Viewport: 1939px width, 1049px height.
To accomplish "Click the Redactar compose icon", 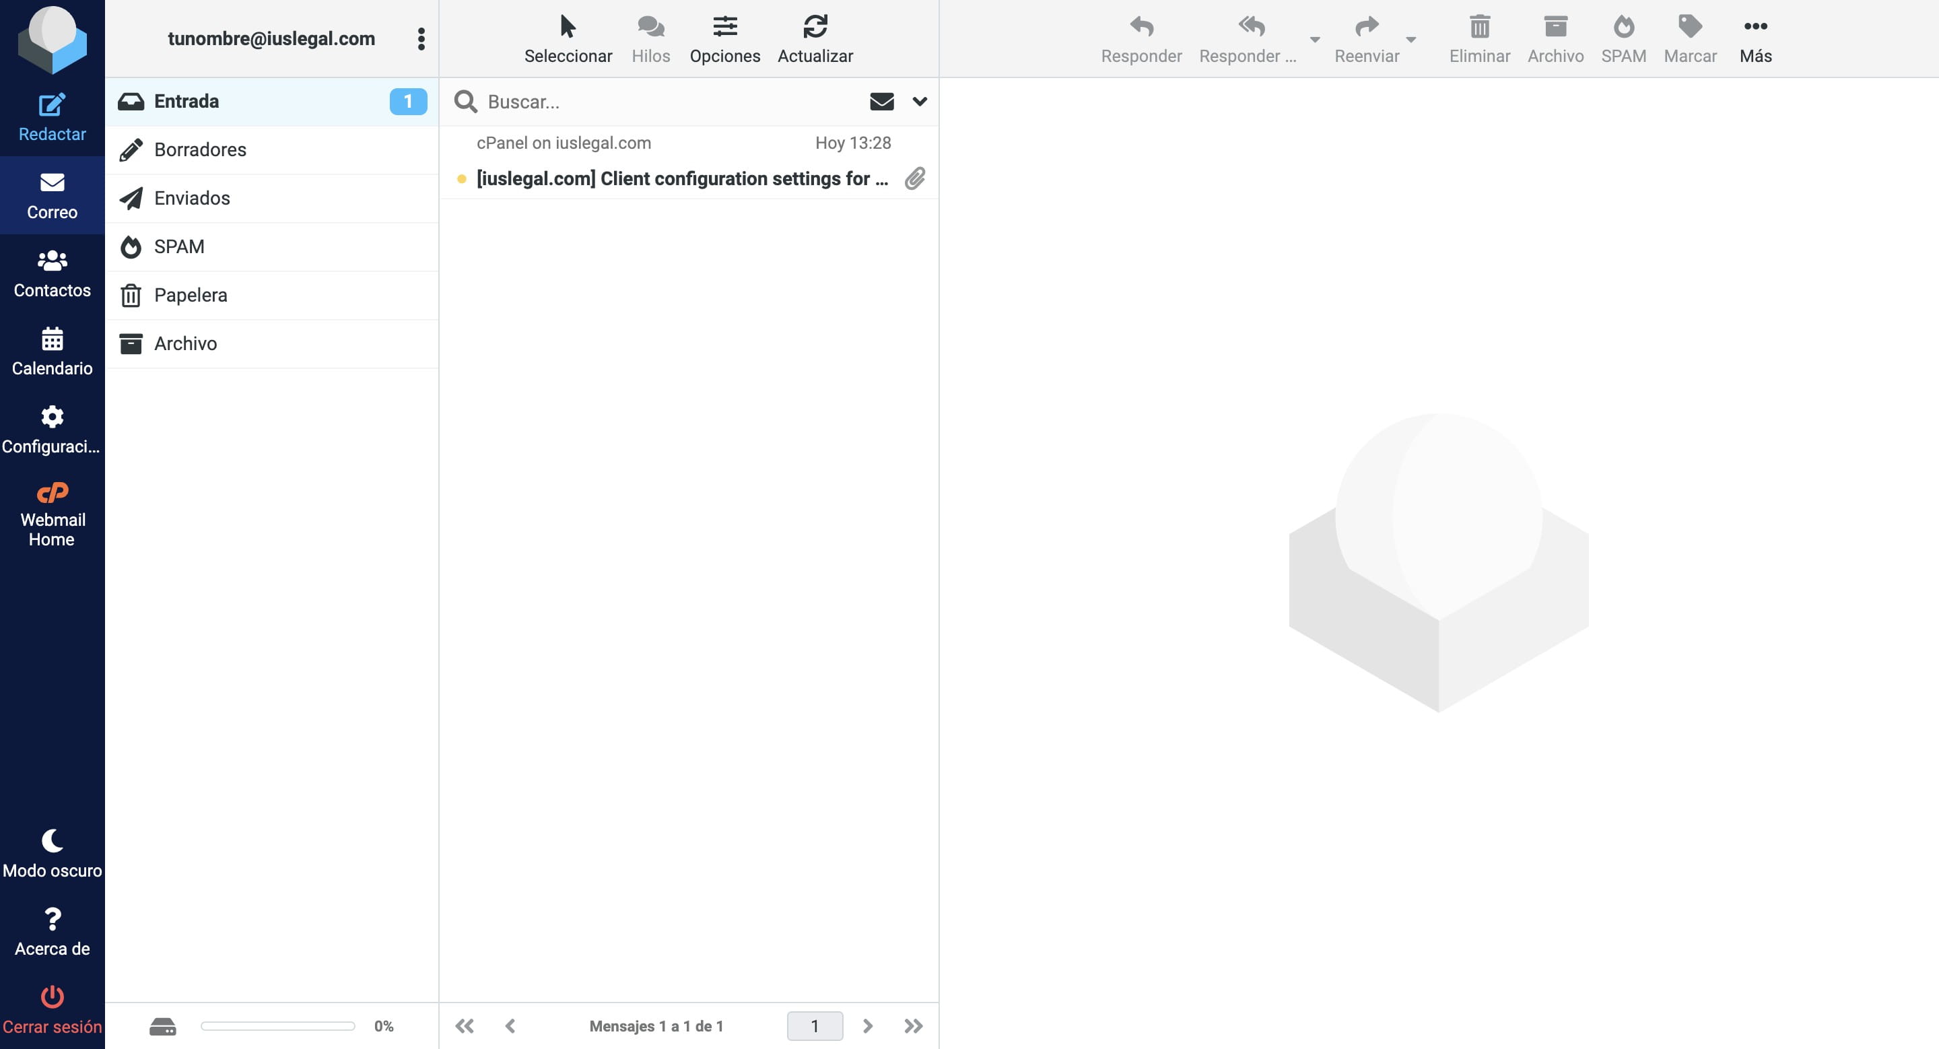I will [x=52, y=105].
